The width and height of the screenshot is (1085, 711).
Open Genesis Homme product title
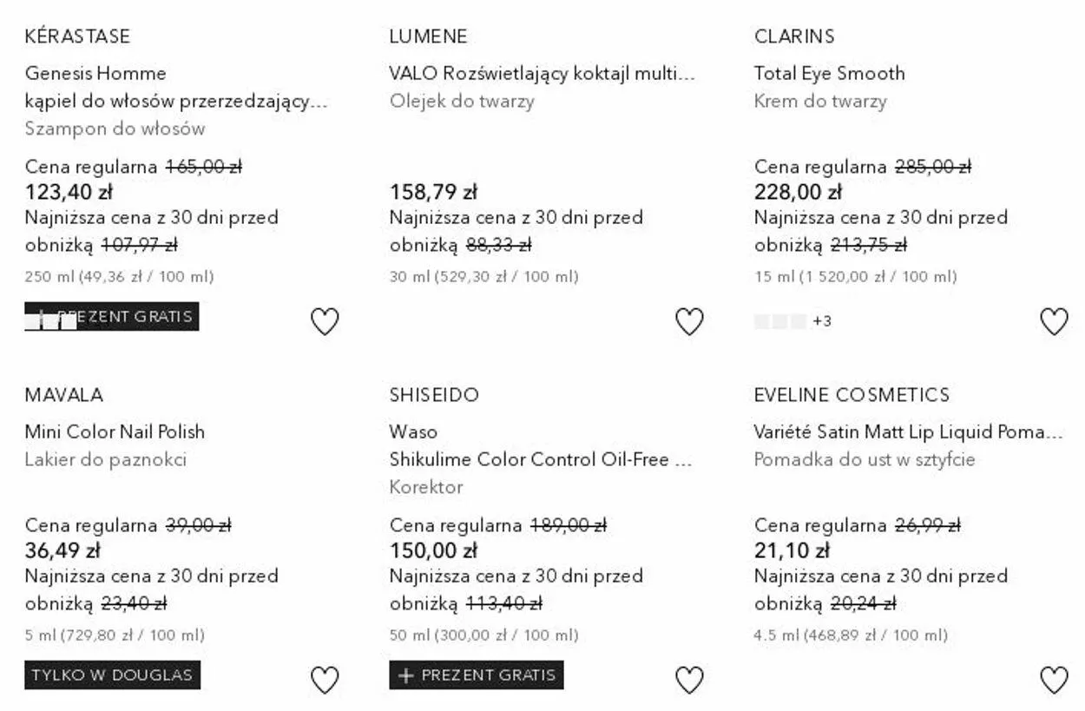[x=95, y=73]
